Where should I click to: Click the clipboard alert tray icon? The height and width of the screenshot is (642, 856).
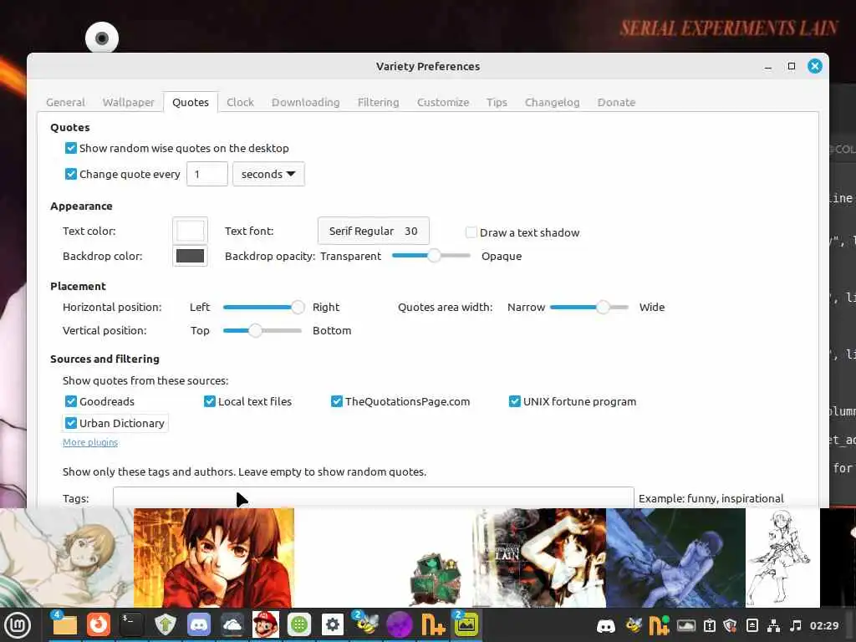point(709,625)
